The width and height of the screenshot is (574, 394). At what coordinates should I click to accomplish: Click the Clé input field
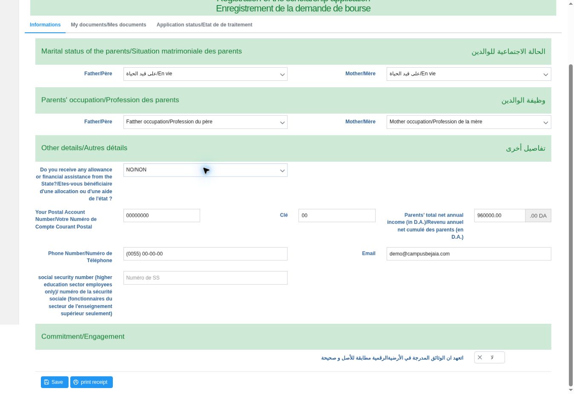pyautogui.click(x=337, y=215)
